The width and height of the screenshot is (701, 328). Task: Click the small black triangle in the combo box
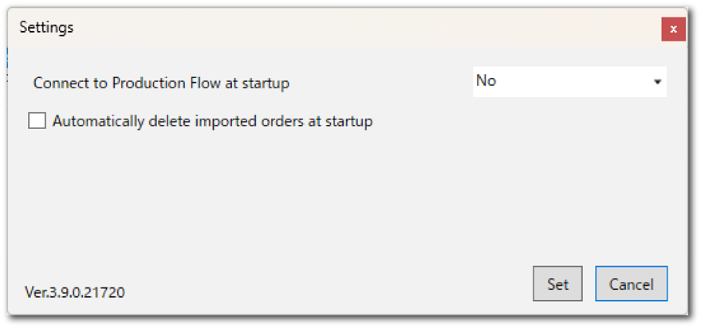(x=657, y=82)
